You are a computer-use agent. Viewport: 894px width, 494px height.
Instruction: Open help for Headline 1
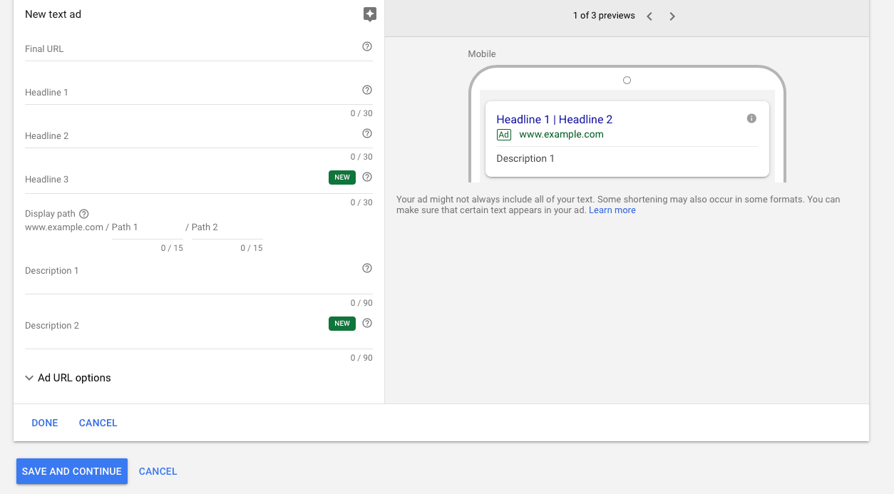pos(367,90)
